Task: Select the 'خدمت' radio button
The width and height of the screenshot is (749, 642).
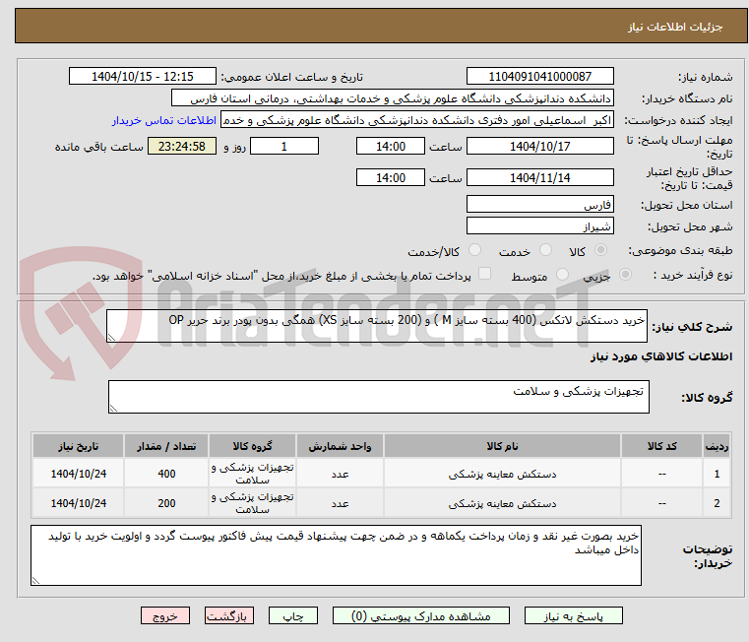Action: (x=545, y=250)
